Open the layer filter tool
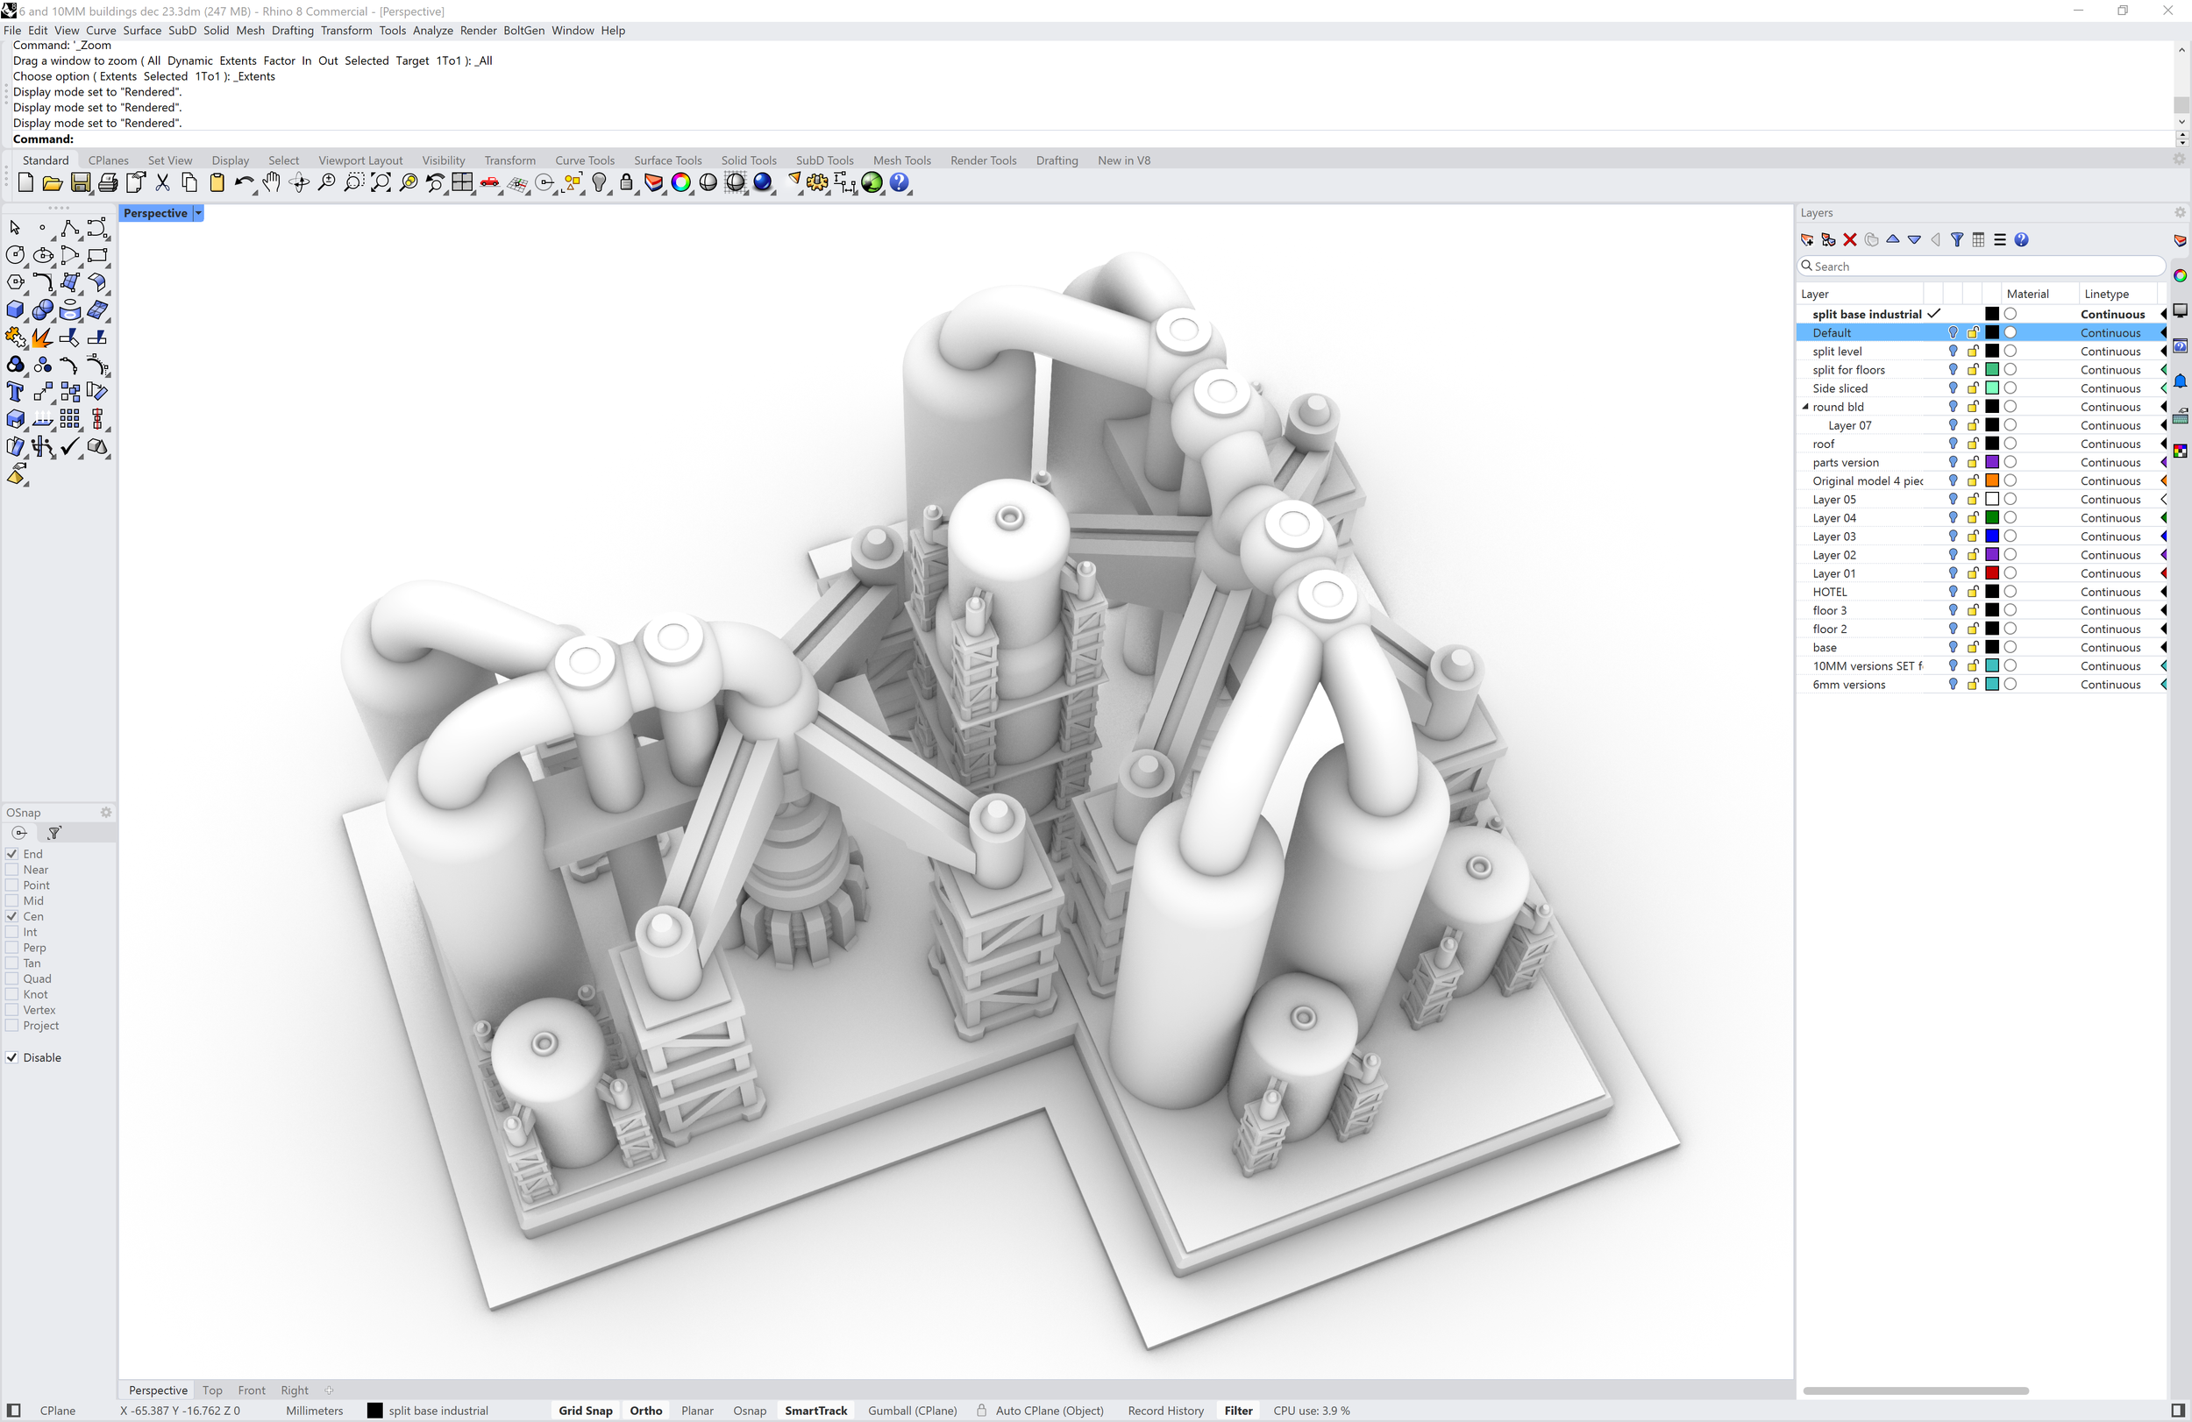The width and height of the screenshot is (2192, 1422). point(1957,239)
